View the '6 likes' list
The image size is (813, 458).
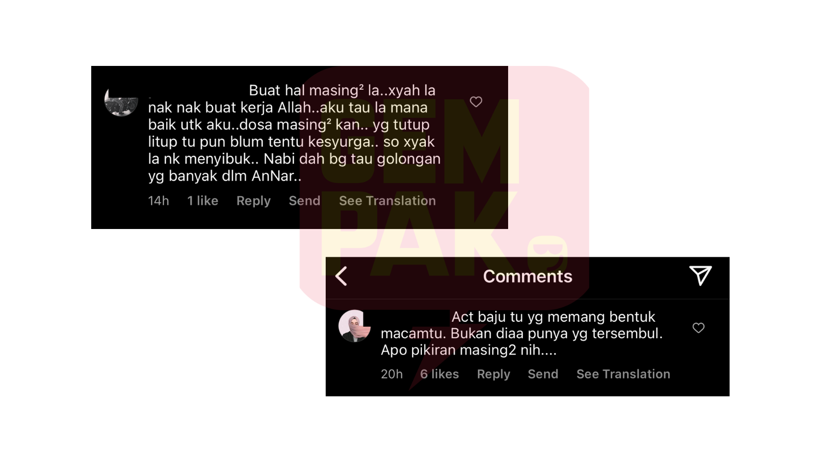439,374
